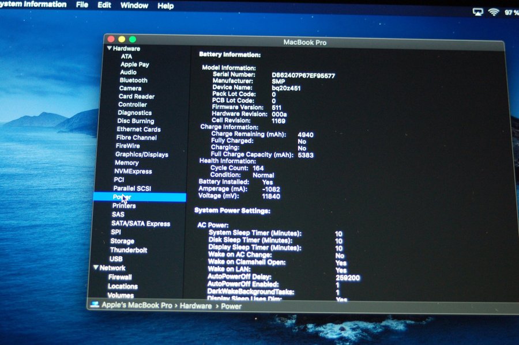Select Camera in the sidebar

tap(130, 89)
